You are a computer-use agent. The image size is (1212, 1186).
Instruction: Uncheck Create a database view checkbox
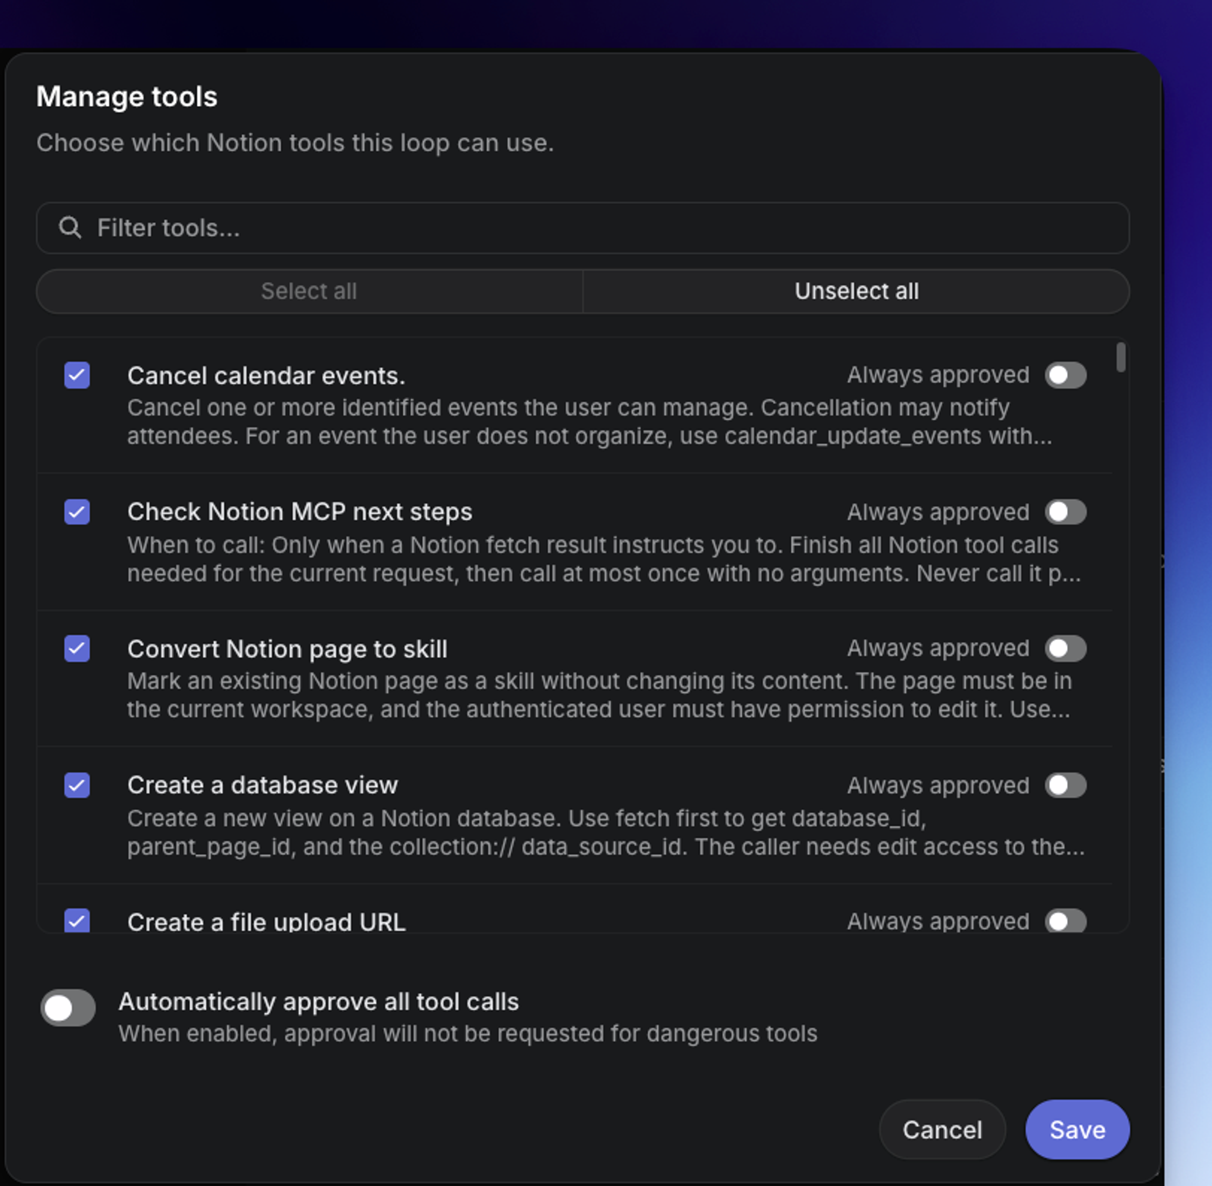point(77,785)
